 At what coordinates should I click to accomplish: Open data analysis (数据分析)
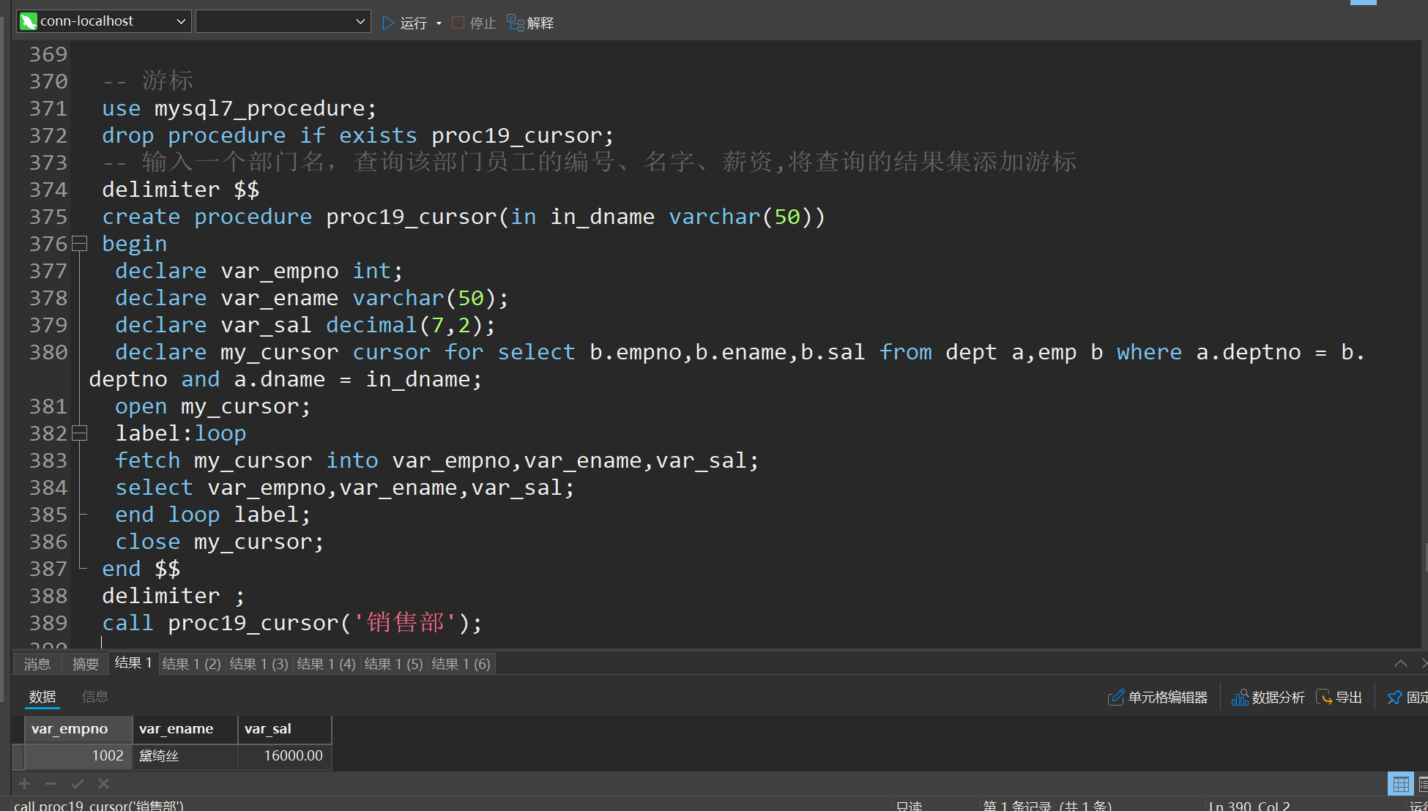(1268, 697)
